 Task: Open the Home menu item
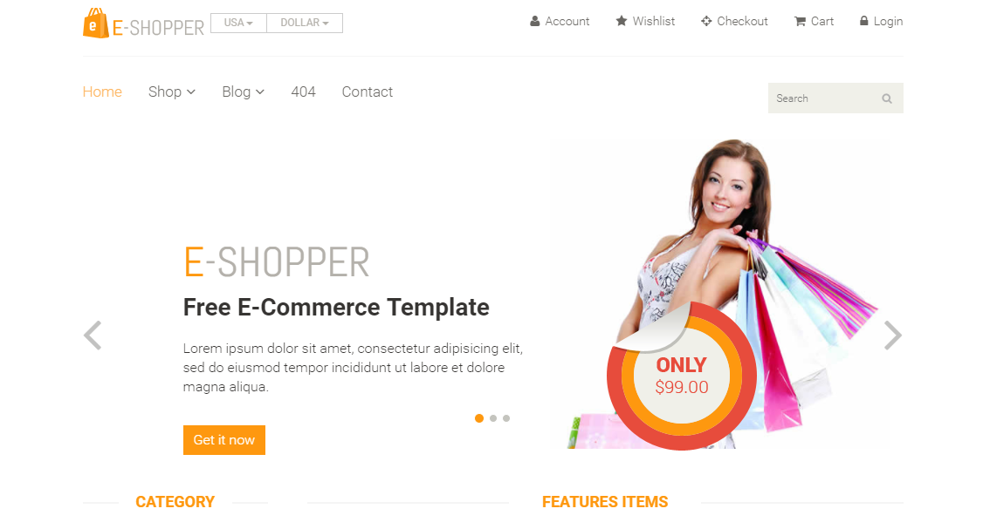[102, 92]
